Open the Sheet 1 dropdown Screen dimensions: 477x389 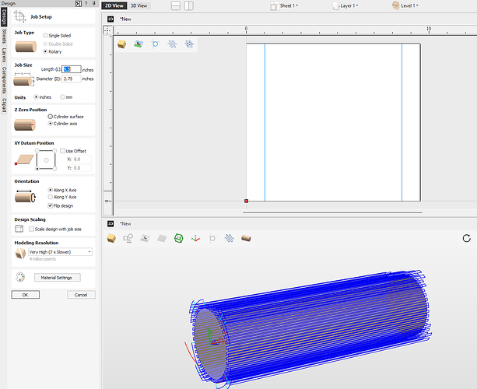click(x=285, y=5)
